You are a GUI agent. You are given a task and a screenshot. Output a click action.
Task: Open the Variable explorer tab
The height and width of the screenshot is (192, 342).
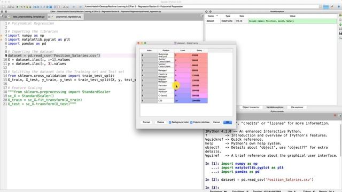(275, 107)
